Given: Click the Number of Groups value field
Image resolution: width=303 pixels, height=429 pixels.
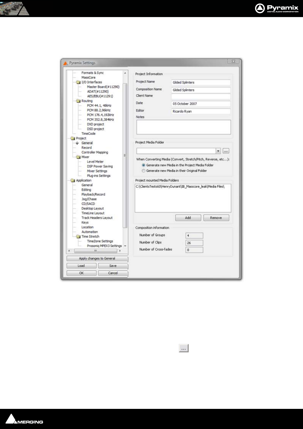Looking at the screenshot, I should click(x=194, y=235).
